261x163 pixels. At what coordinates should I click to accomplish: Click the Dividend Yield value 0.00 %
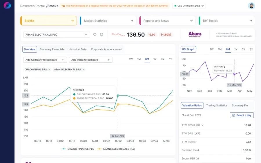(247, 150)
